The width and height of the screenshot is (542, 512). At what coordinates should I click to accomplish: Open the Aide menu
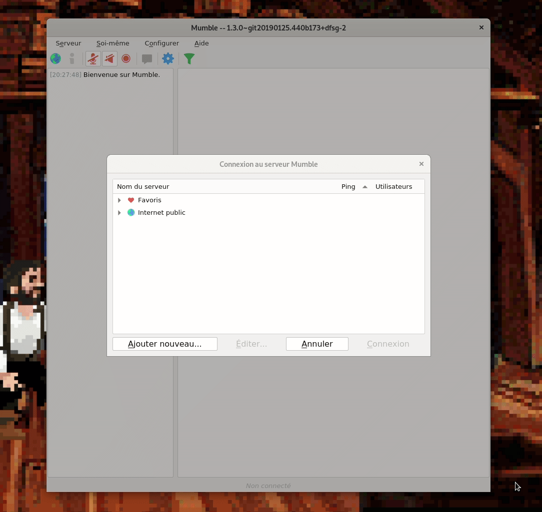point(201,43)
